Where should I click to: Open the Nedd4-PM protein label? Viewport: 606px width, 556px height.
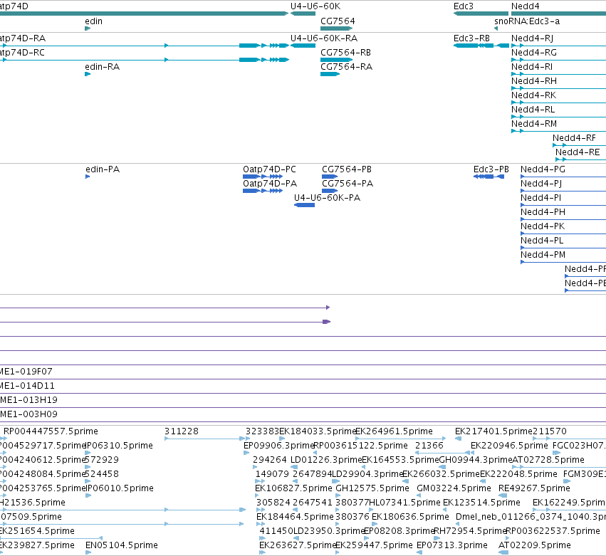[x=543, y=255]
